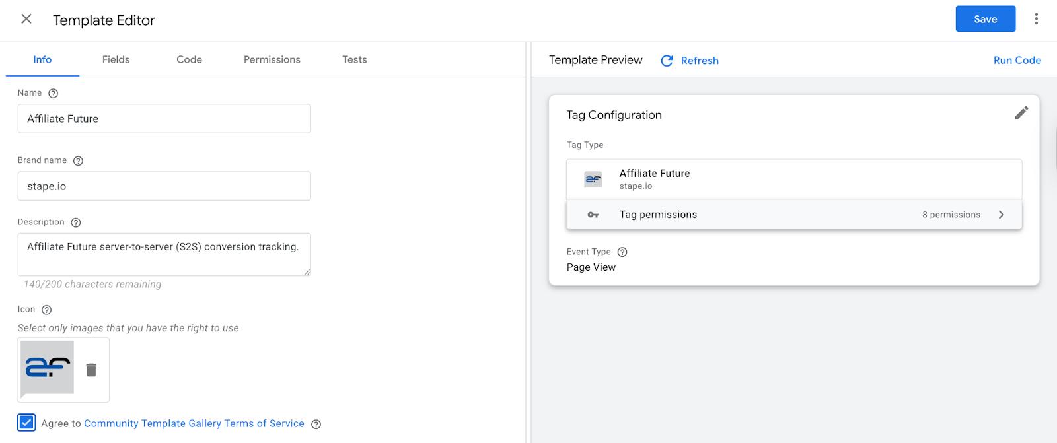Click the Name input field

click(x=164, y=119)
